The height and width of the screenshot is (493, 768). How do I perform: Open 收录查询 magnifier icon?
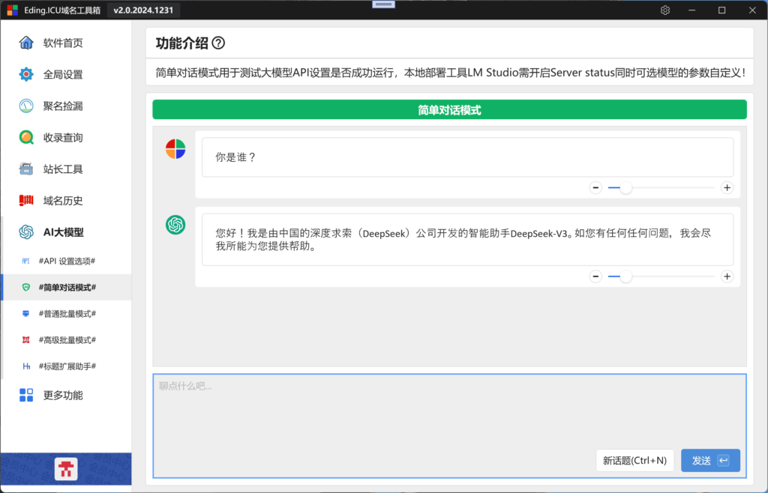[x=26, y=137]
